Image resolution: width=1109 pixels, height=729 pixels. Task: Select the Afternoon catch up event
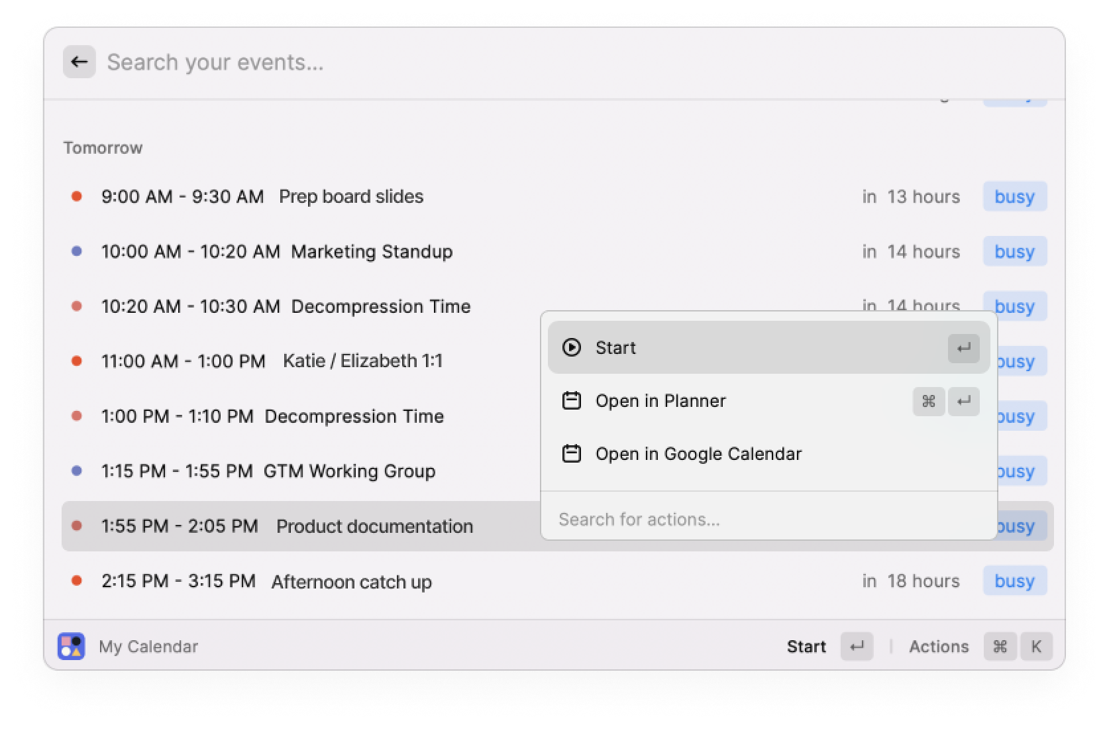click(x=557, y=581)
